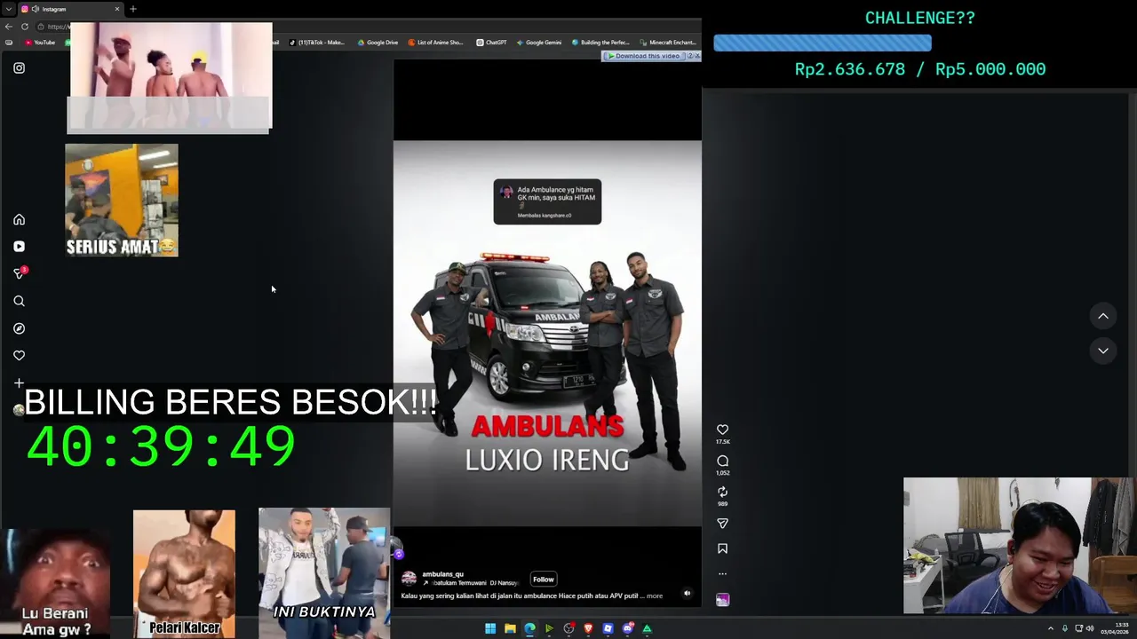Open Explore compass icon in sidebar
The width and height of the screenshot is (1137, 639).
[x=19, y=328]
